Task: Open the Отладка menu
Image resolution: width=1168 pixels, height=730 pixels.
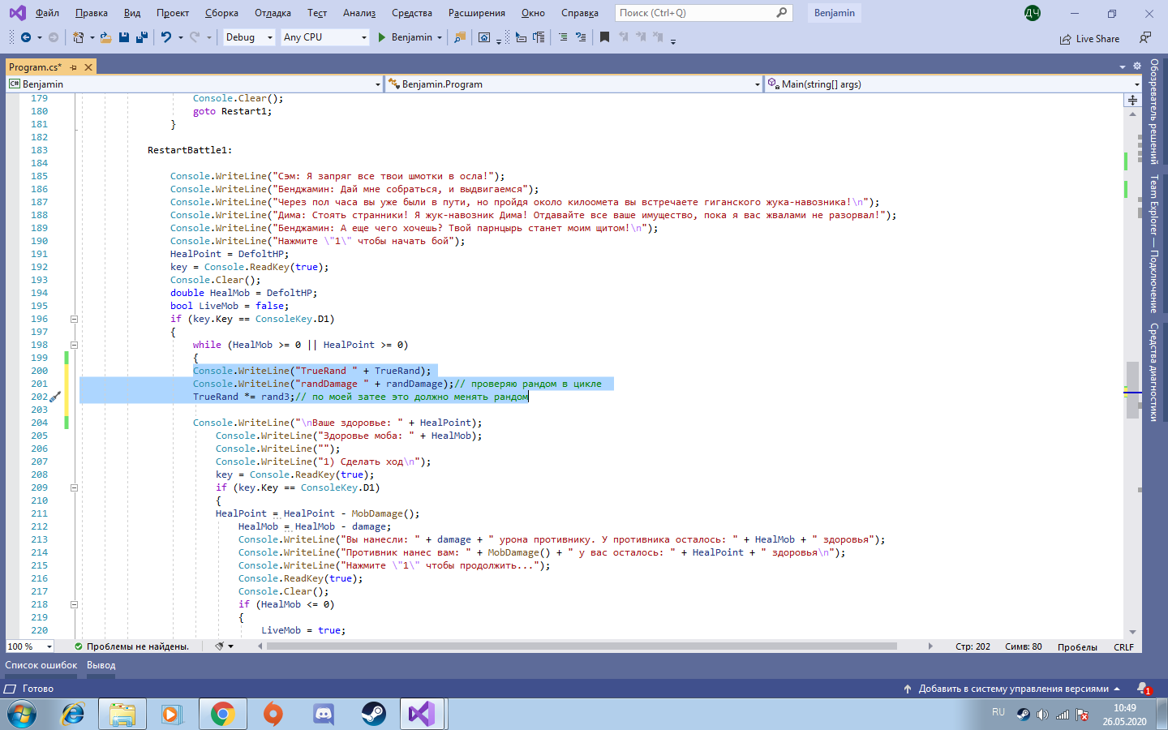Action: pyautogui.click(x=273, y=13)
